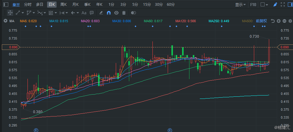Select the 1分 minute interval
Image resolution: width=293 pixels, height=132 pixels.
(x=111, y=5)
